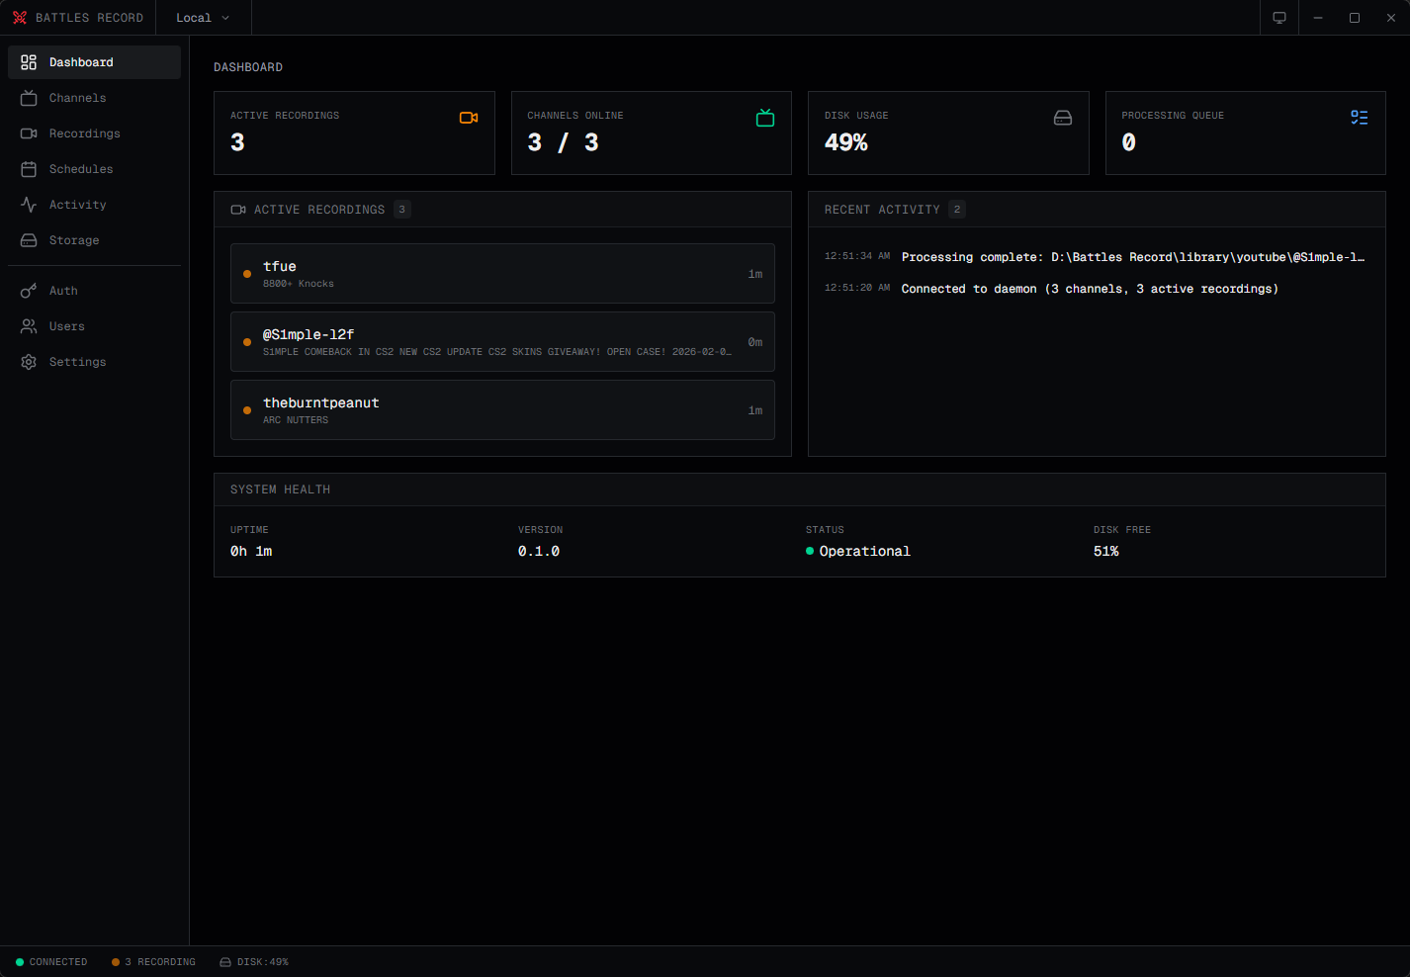Select the Auth key icon in the sidebar
This screenshot has height=977, width=1410.
29,290
